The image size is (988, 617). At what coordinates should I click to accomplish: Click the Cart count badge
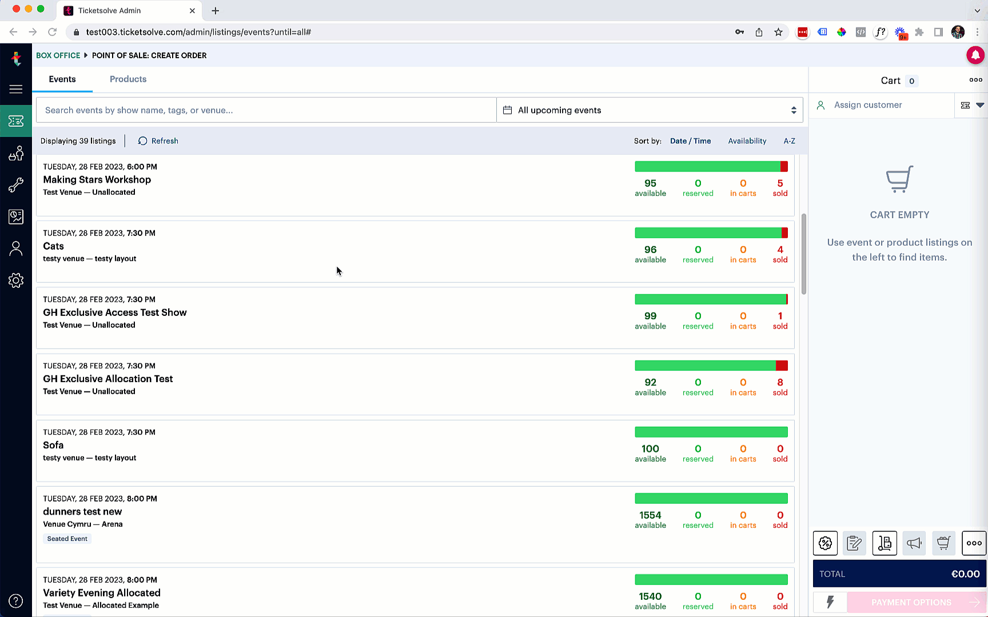[x=912, y=81]
